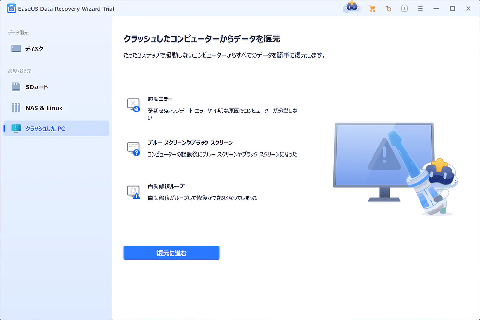Click the update download icon in title bar
Image resolution: width=480 pixels, height=320 pixels.
(405, 8)
